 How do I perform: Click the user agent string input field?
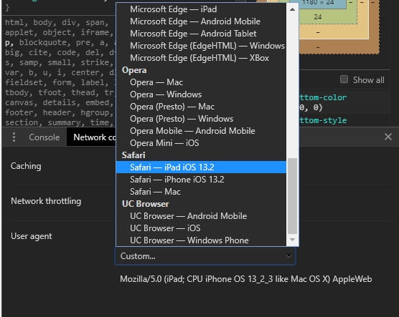246,279
